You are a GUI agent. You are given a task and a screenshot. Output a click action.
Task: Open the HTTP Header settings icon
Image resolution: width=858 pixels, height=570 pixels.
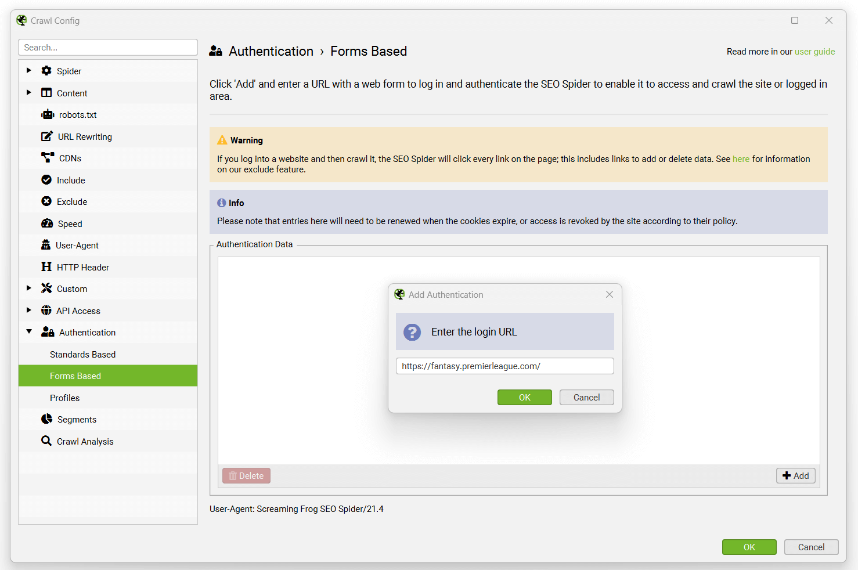click(x=46, y=266)
